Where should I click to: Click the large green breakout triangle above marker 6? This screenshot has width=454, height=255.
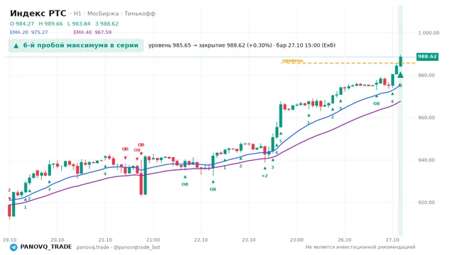click(400, 75)
